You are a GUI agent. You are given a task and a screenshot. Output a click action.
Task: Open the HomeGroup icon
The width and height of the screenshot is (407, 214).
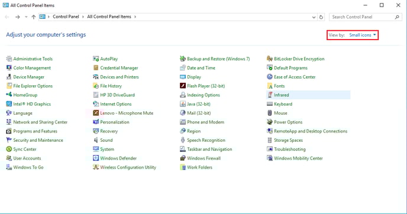pyautogui.click(x=9, y=95)
